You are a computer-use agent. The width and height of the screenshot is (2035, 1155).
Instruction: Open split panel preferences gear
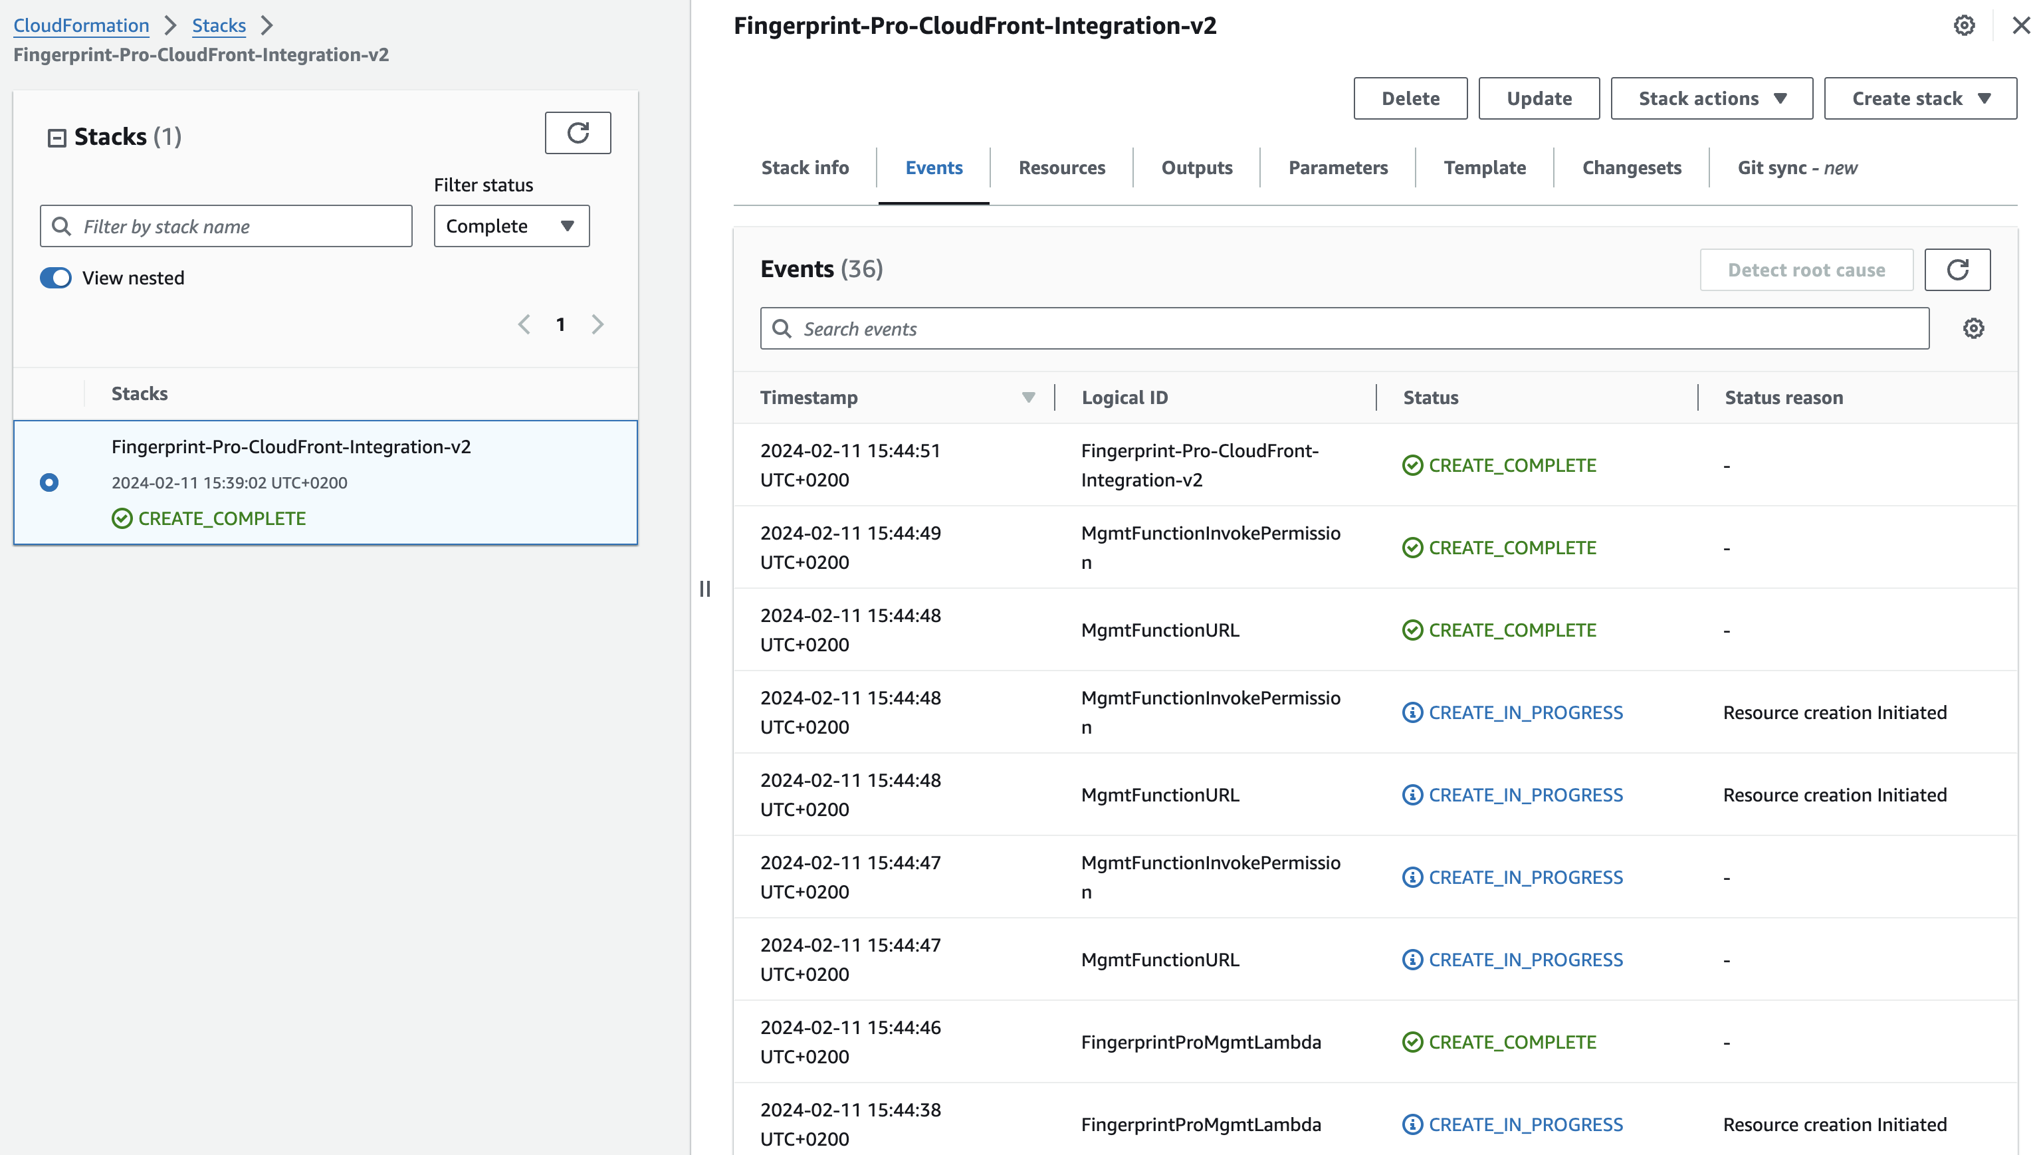pyautogui.click(x=1964, y=25)
